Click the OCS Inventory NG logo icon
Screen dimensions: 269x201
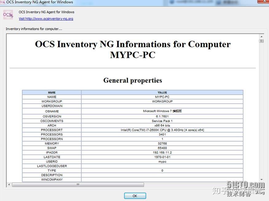pyautogui.click(x=8, y=14)
